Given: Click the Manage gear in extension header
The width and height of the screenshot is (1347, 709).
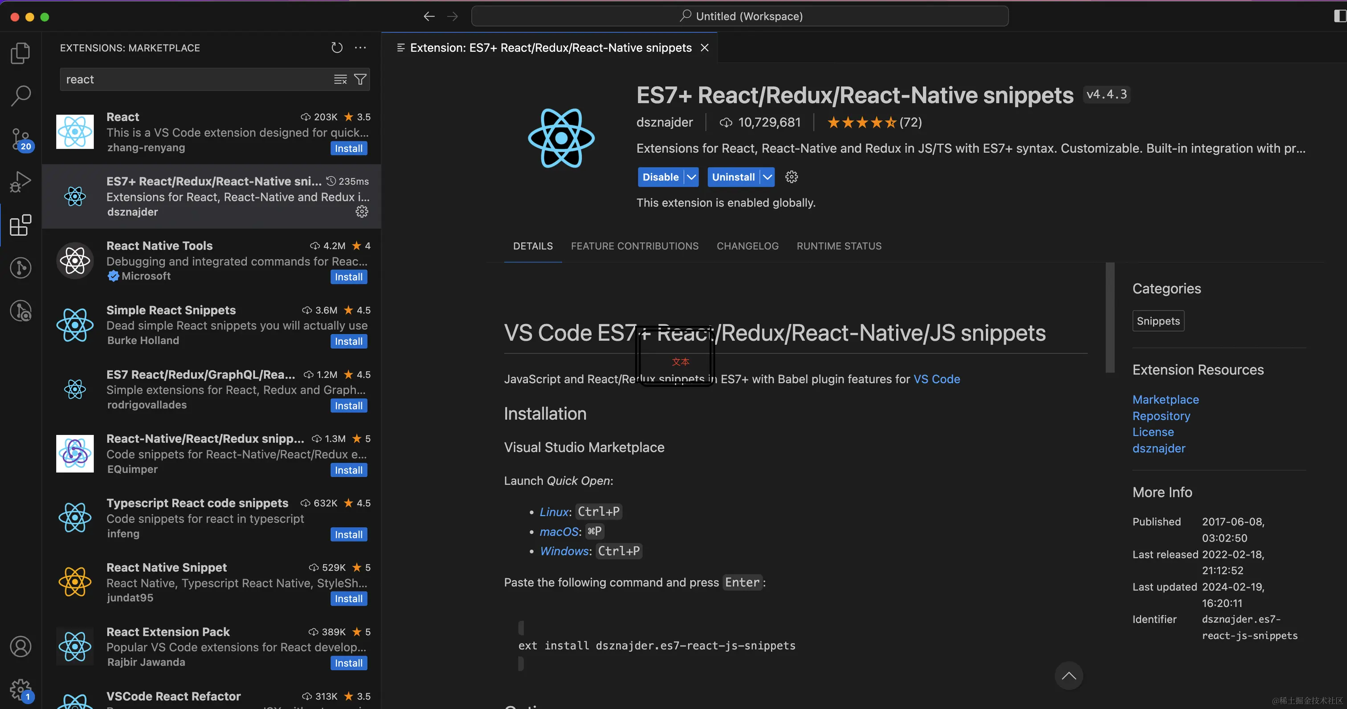Looking at the screenshot, I should pos(791,177).
